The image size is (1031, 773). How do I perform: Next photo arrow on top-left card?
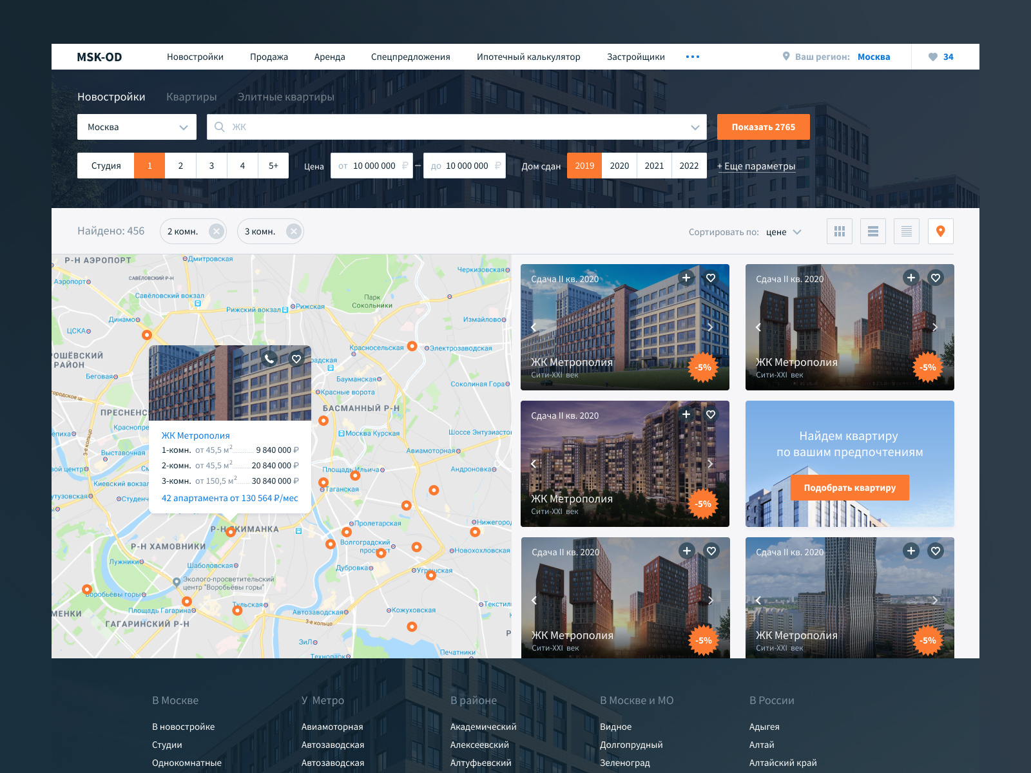pyautogui.click(x=710, y=327)
